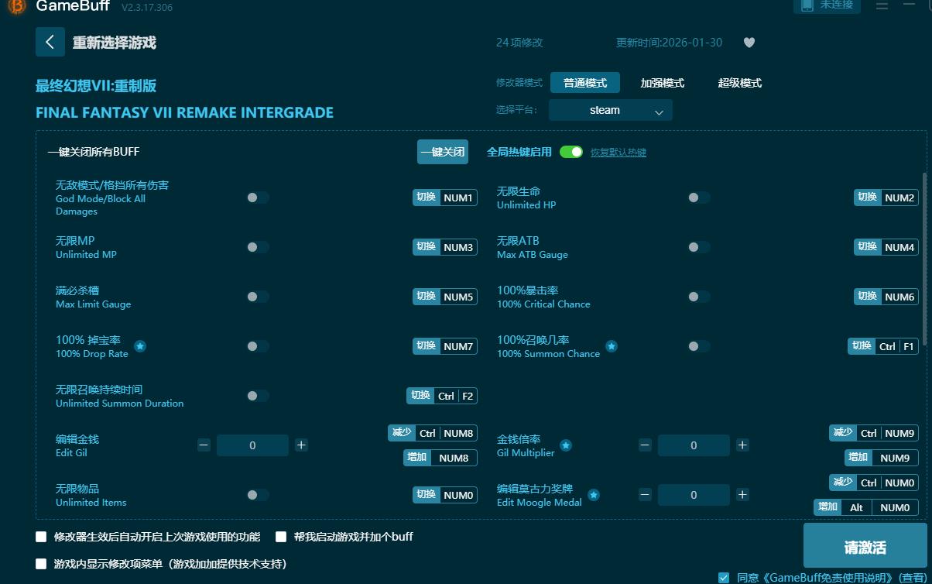932x584 pixels.
Task: Click the star icon beside Edit Moogle Medal
Action: (x=593, y=495)
